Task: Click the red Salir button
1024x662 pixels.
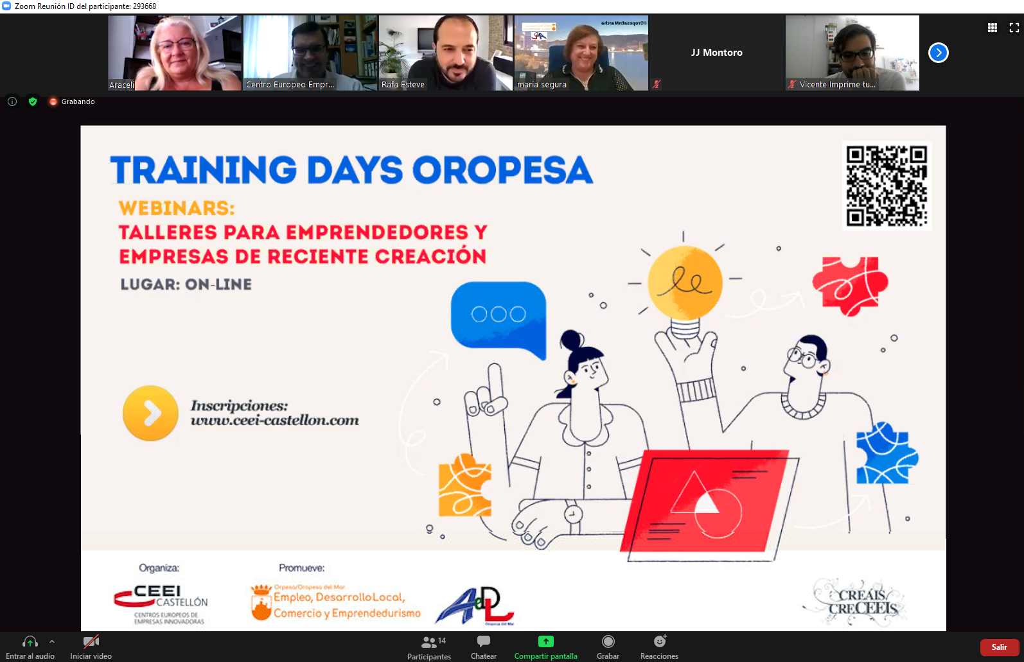Action: 1000,647
